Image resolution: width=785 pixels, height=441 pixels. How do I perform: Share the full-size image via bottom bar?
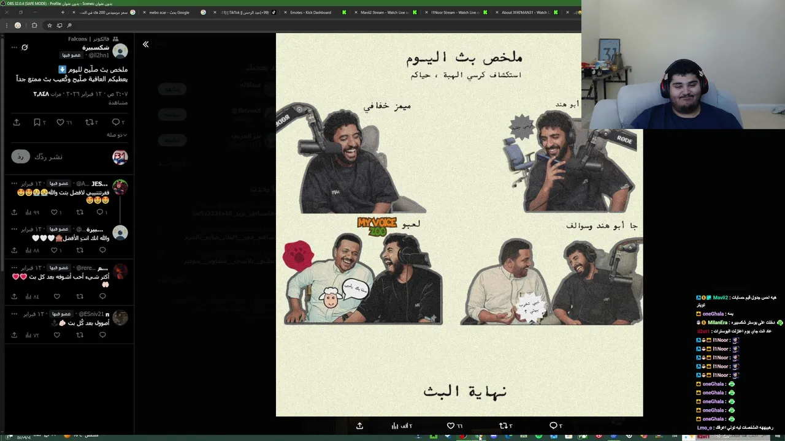tap(359, 426)
